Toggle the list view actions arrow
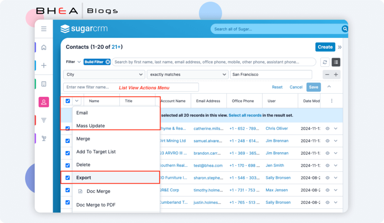The width and height of the screenshot is (384, 223). click(76, 101)
